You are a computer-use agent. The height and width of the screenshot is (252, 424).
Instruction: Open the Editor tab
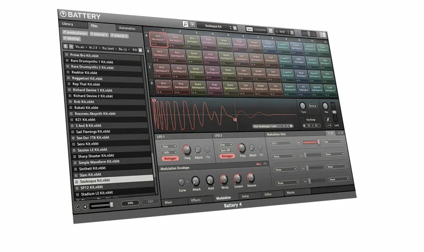click(x=272, y=194)
